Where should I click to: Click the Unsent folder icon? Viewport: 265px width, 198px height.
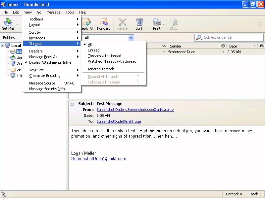(x=13, y=57)
